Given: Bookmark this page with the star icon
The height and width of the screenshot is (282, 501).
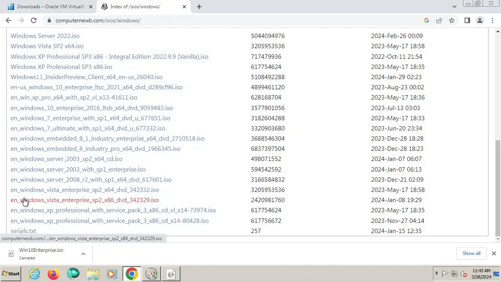Looking at the screenshot, I should pyautogui.click(x=452, y=20).
